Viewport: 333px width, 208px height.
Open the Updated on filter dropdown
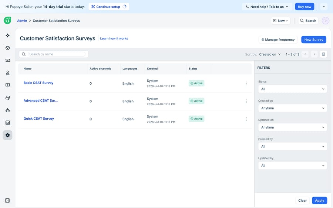pos(292,127)
